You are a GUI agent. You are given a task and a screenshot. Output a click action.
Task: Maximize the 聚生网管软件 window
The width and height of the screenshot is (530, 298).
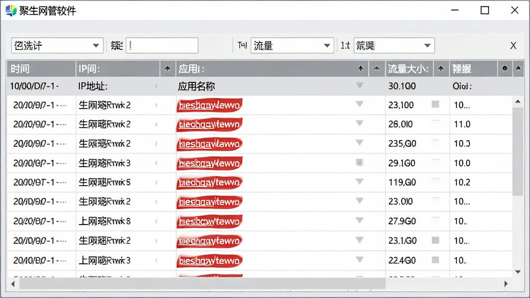pyautogui.click(x=484, y=10)
